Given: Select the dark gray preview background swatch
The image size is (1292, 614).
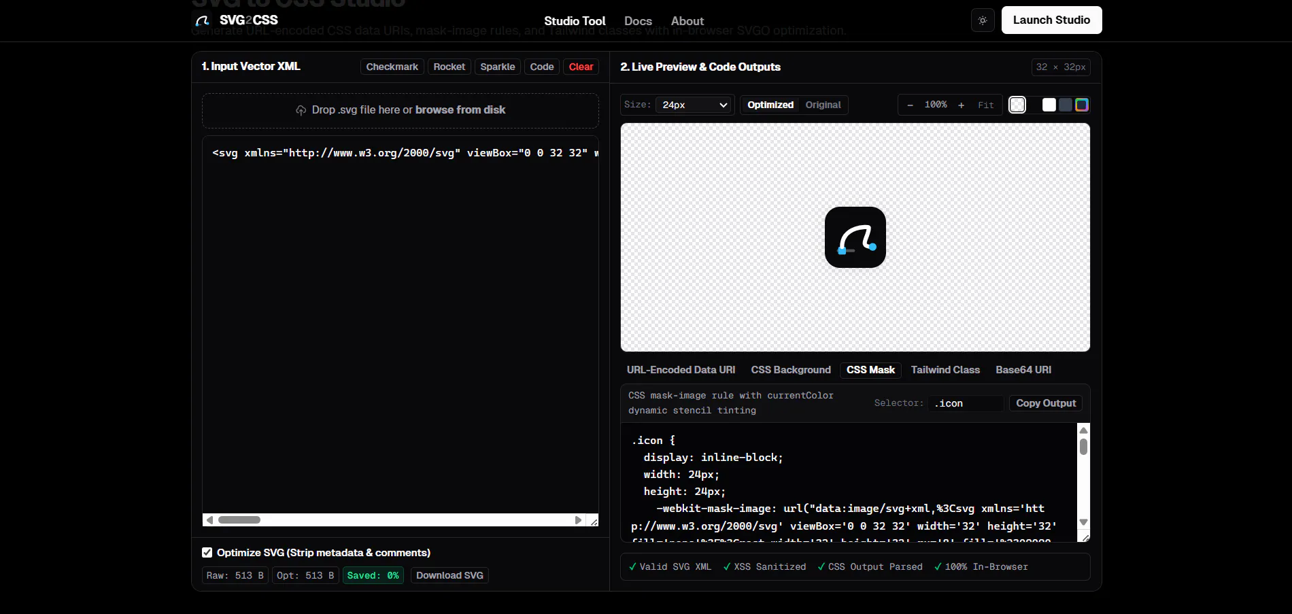Looking at the screenshot, I should pyautogui.click(x=1066, y=105).
